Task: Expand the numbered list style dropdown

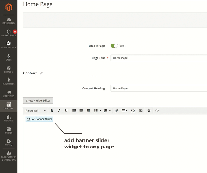Action: [110, 111]
